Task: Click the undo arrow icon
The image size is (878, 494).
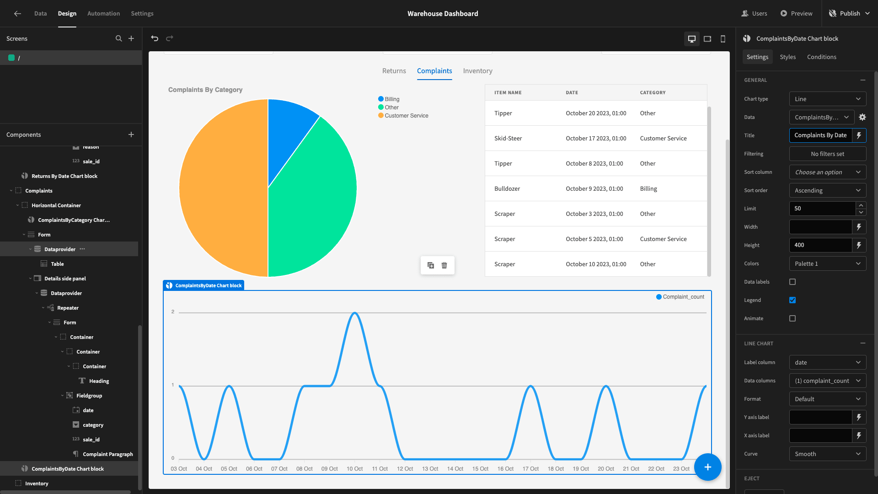Action: click(155, 38)
